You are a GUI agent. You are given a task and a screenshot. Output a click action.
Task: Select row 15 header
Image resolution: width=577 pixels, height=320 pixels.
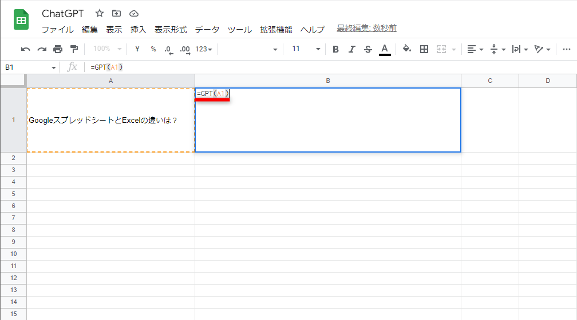pyautogui.click(x=14, y=314)
